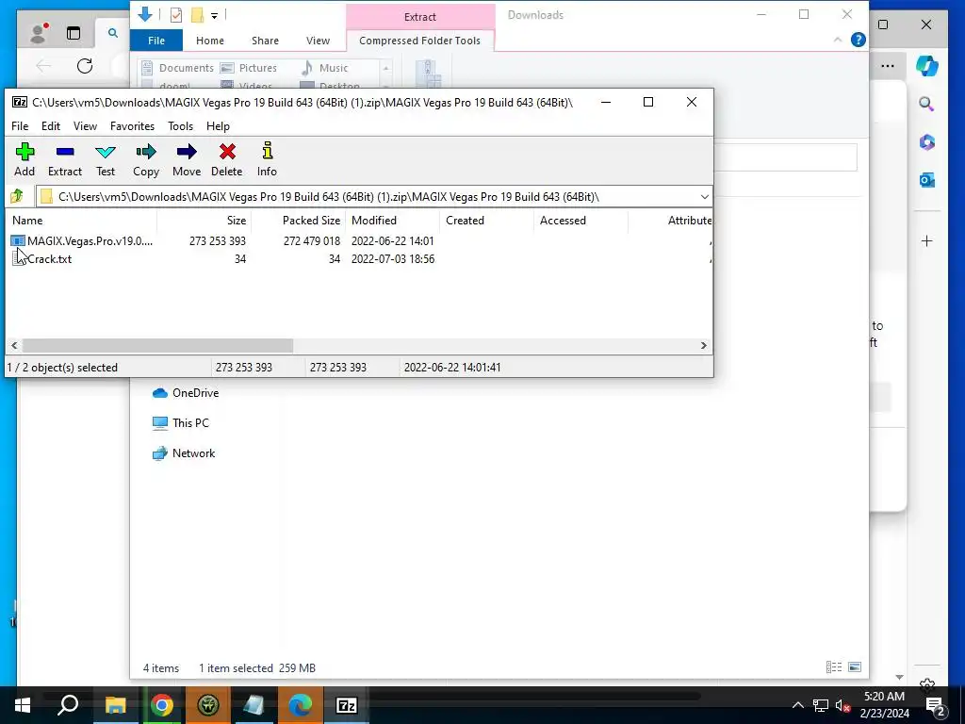Viewport: 965px width, 724px height.
Task: Switch to the Home tab in File Explorer
Action: click(210, 41)
